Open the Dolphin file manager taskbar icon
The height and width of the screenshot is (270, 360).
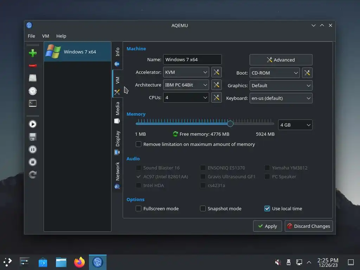[61, 262]
